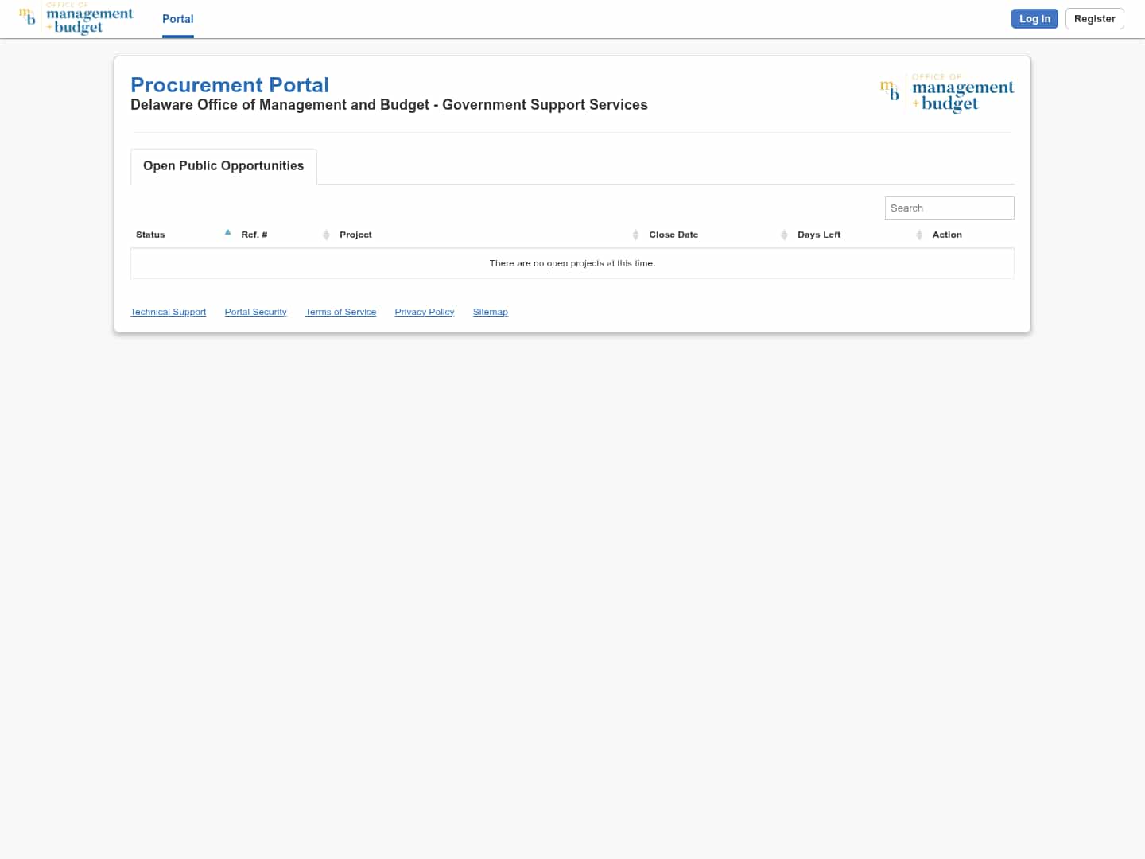Sort table by Days Left column
This screenshot has width=1145, height=859.
[860, 235]
